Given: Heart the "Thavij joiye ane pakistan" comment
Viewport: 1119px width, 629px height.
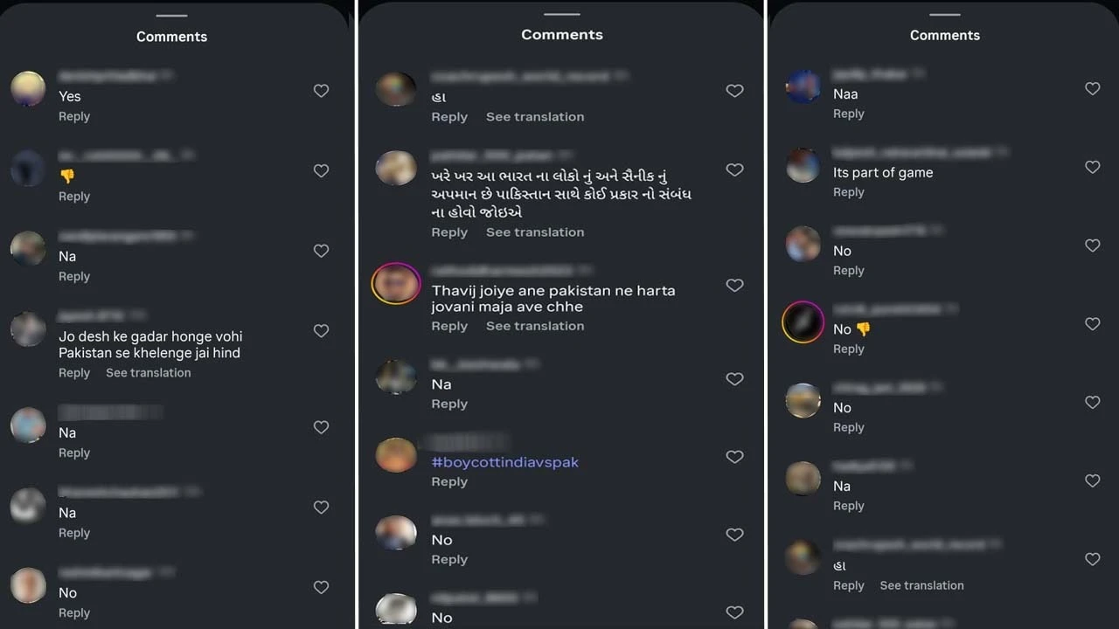Looking at the screenshot, I should (734, 286).
